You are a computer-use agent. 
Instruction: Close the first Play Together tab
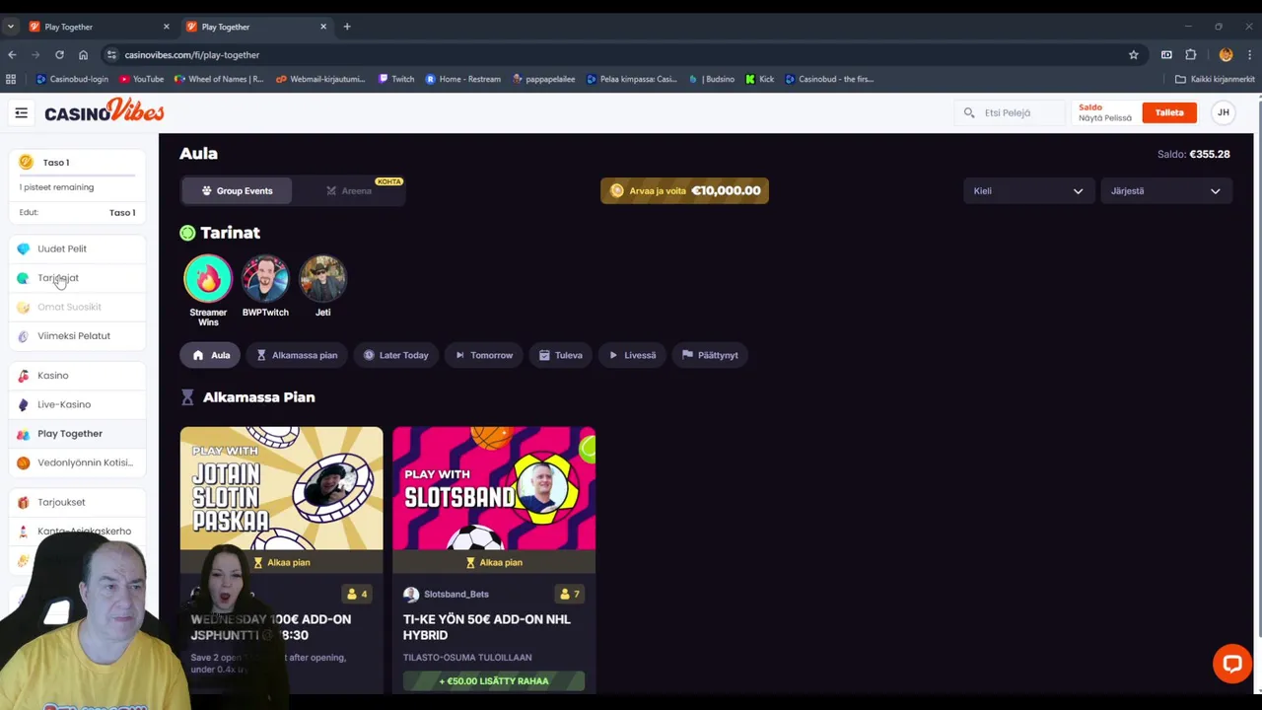pyautogui.click(x=166, y=27)
